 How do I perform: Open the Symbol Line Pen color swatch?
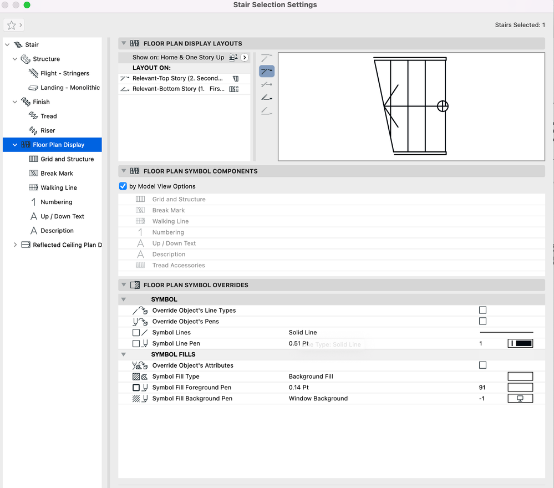[520, 344]
